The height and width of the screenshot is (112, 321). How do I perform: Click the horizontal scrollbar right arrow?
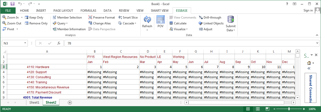point(293,102)
